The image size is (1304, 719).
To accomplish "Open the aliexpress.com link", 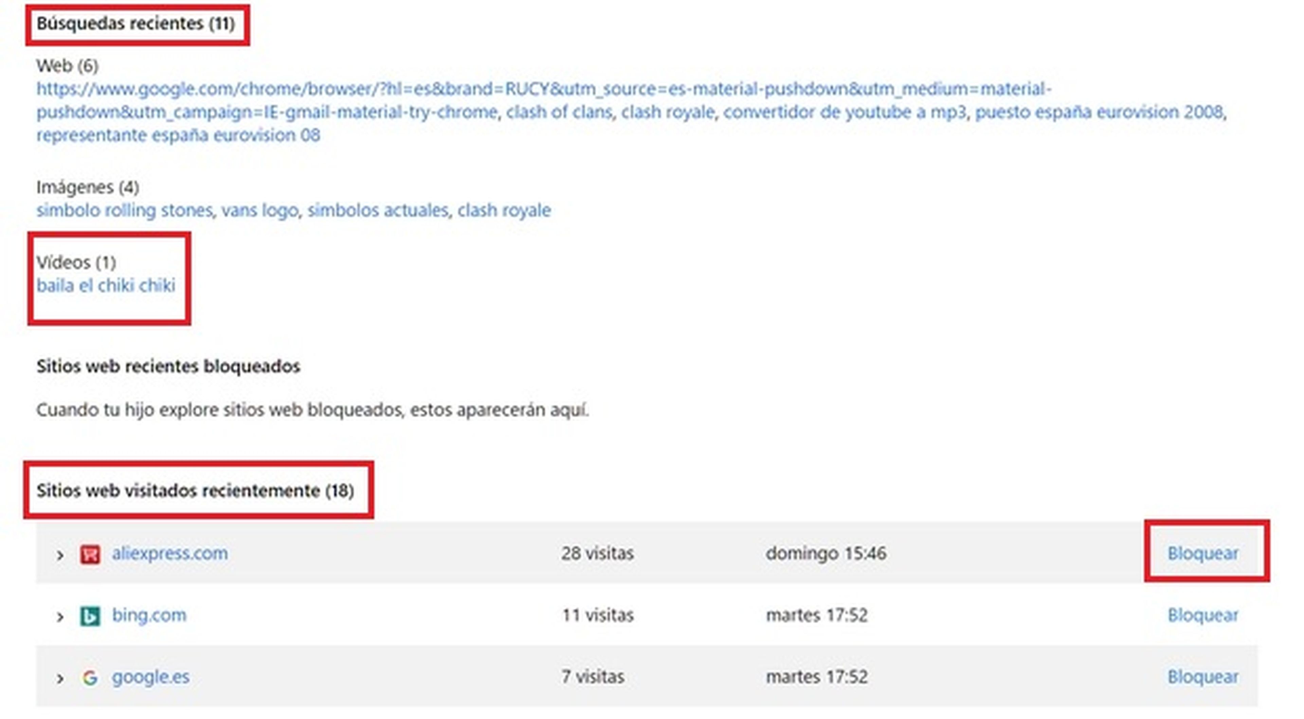I will (x=169, y=554).
